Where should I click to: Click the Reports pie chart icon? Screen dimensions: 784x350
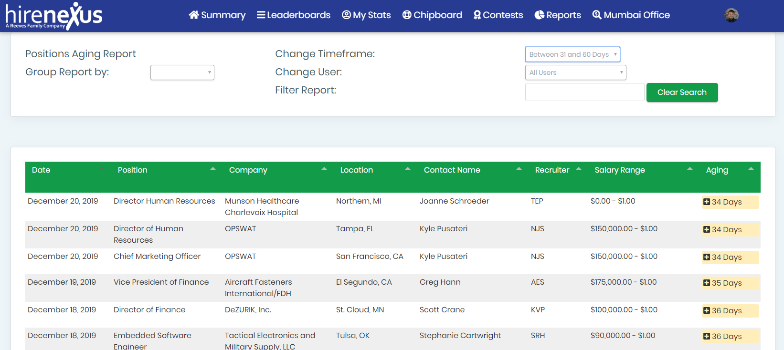539,15
